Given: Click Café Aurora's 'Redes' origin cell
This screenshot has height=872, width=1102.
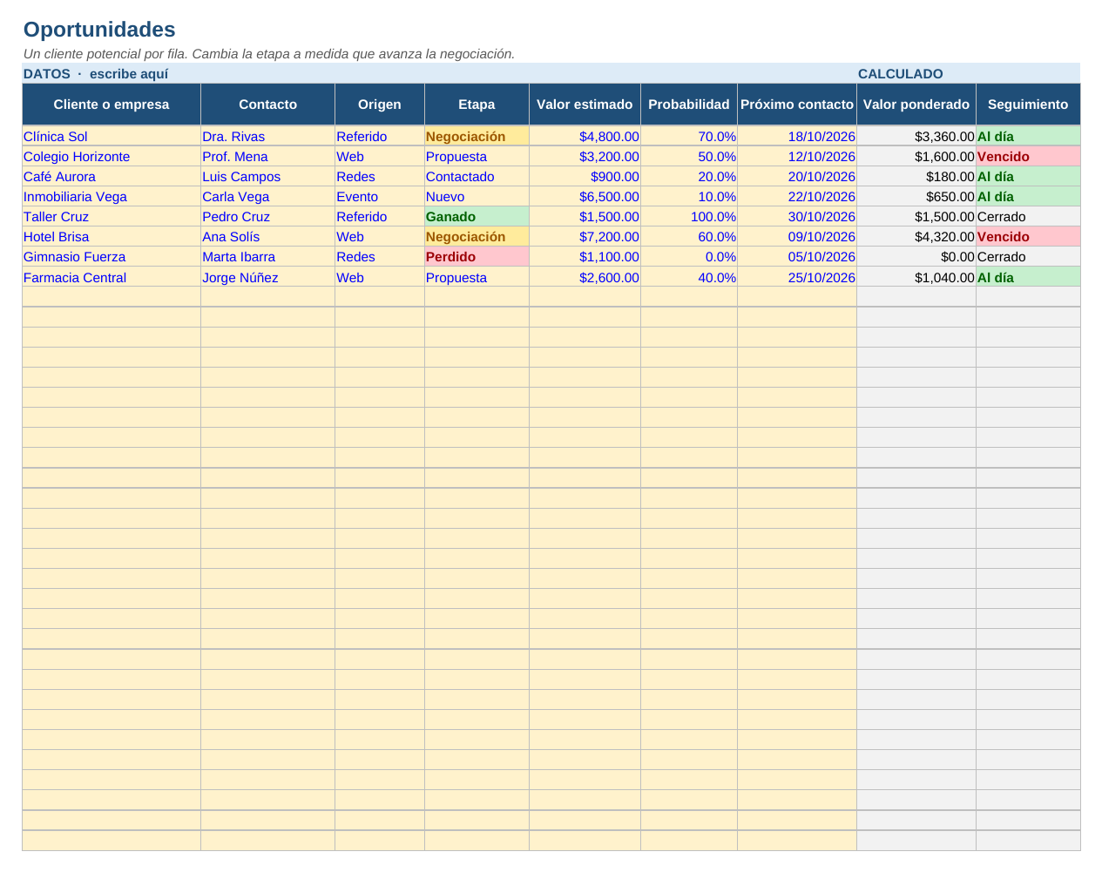Looking at the screenshot, I should click(x=380, y=176).
